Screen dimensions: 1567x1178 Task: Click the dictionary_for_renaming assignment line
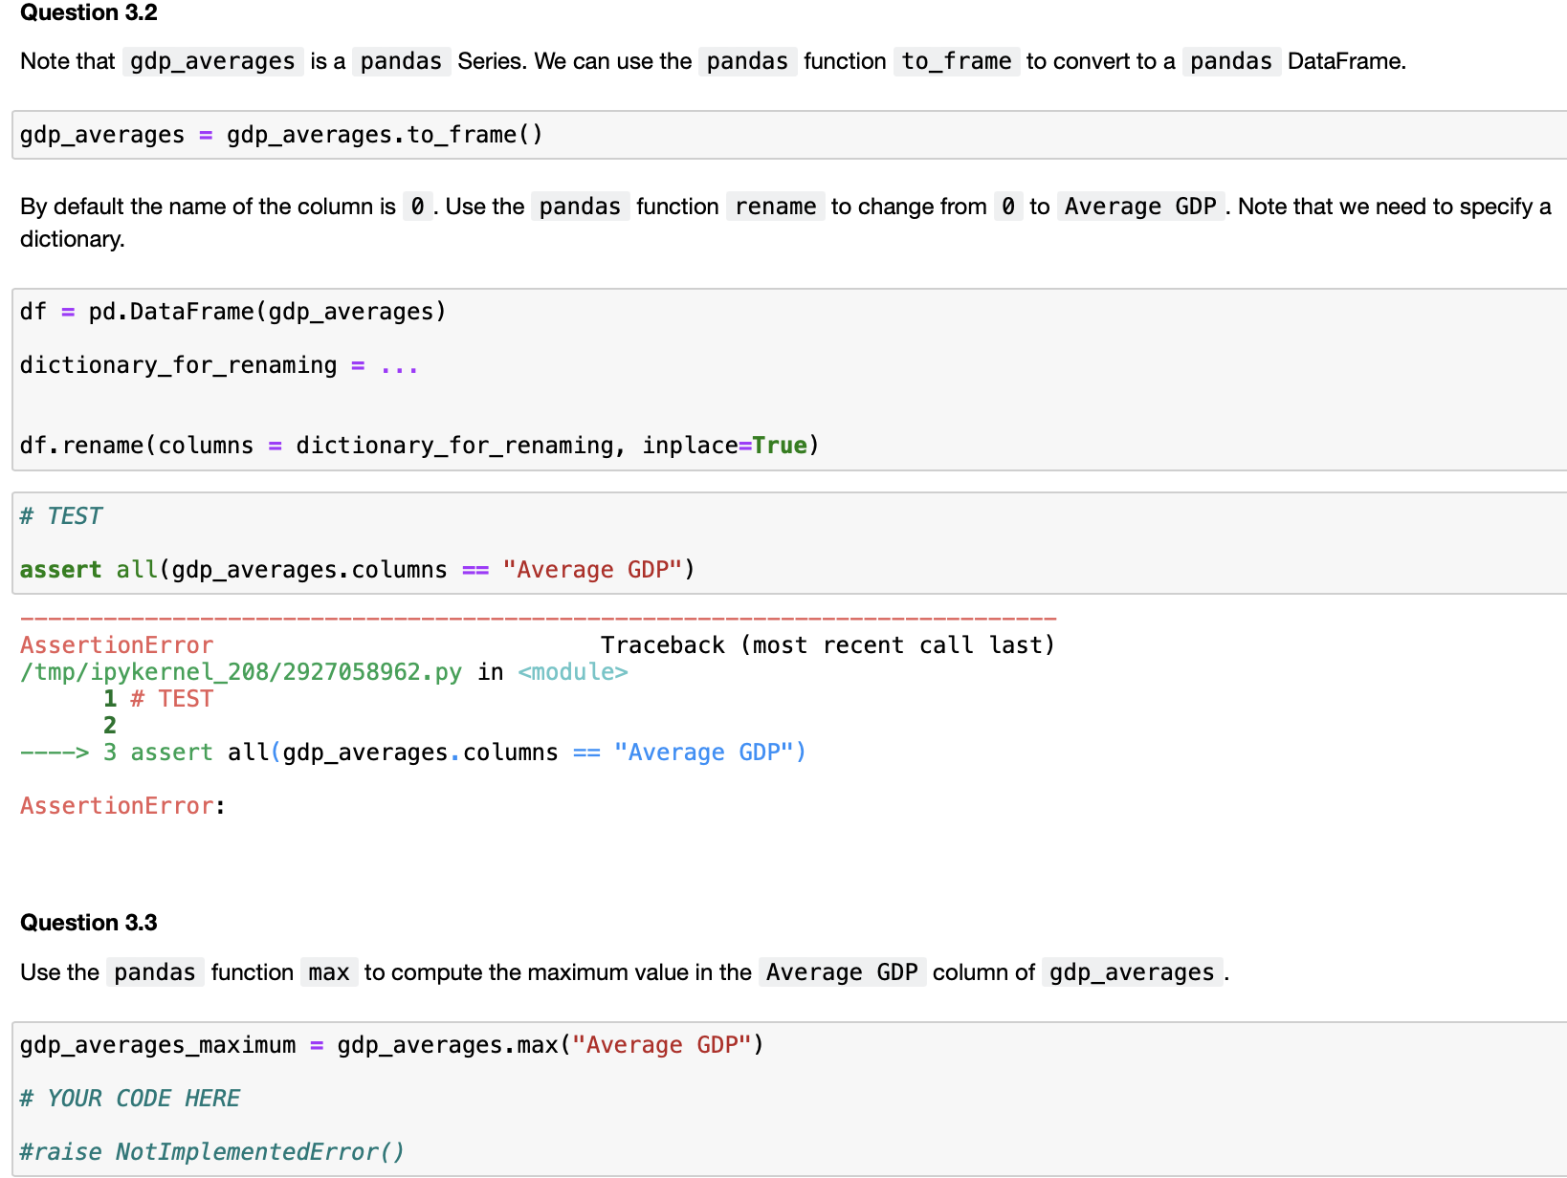click(x=218, y=364)
